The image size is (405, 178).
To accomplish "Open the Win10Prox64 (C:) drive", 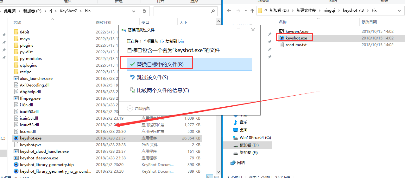I will click(255, 137).
